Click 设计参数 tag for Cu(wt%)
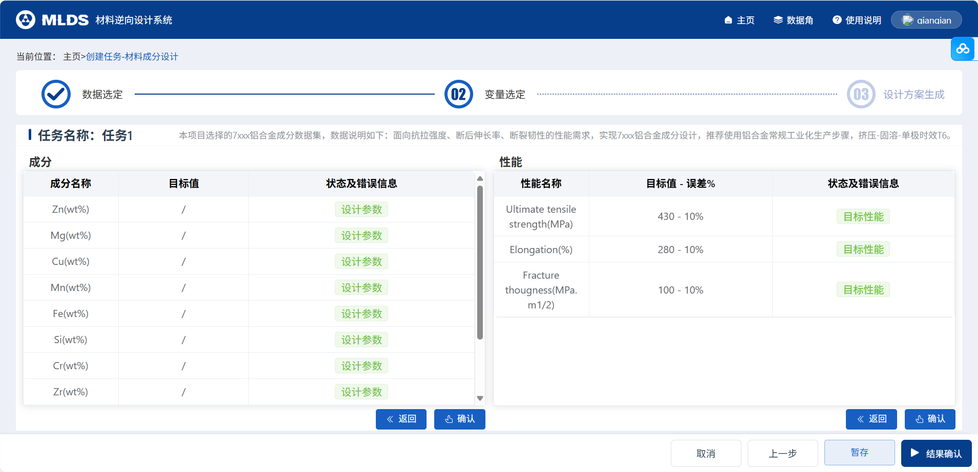 pos(362,261)
